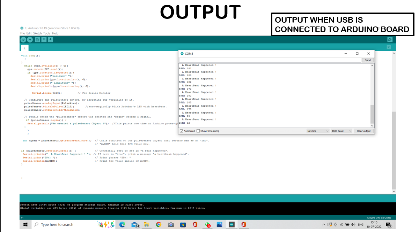
Task: Disable the Autoscroll checkbox
Action: coord(182,131)
